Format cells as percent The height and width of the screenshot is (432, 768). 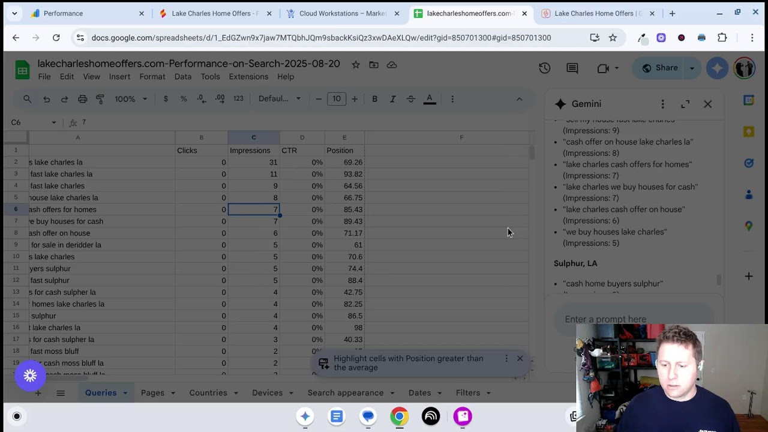tap(184, 99)
